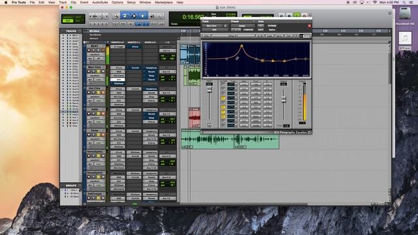
Task: Toggle the plug-in BYPASS button
Action: click(x=272, y=26)
